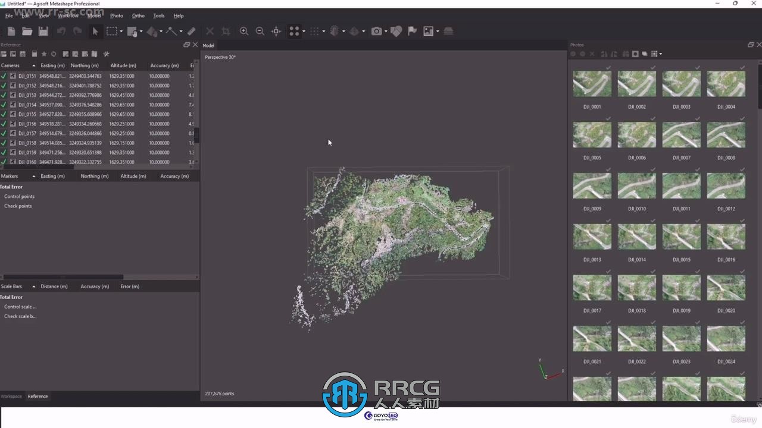Uncheck camera DJI_0151 checkbox

tap(4, 76)
